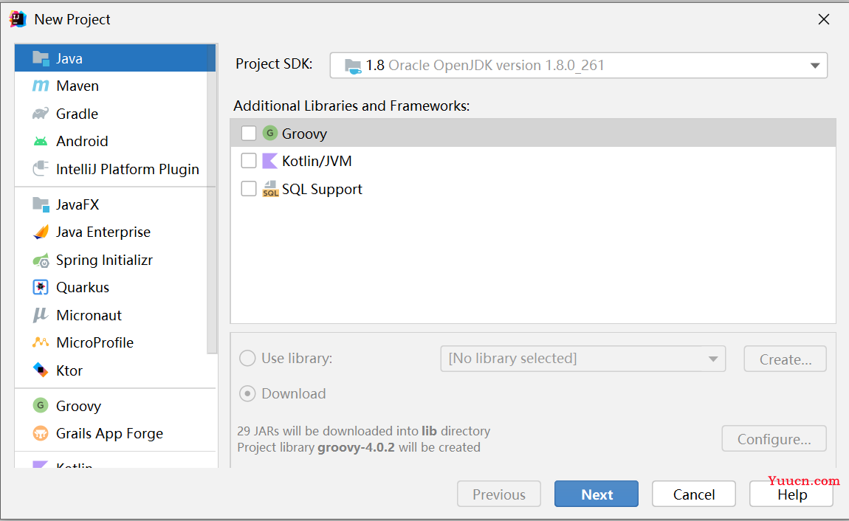Click the Groovy icon in project type list
Viewport: 849px width, 521px height.
tap(41, 405)
